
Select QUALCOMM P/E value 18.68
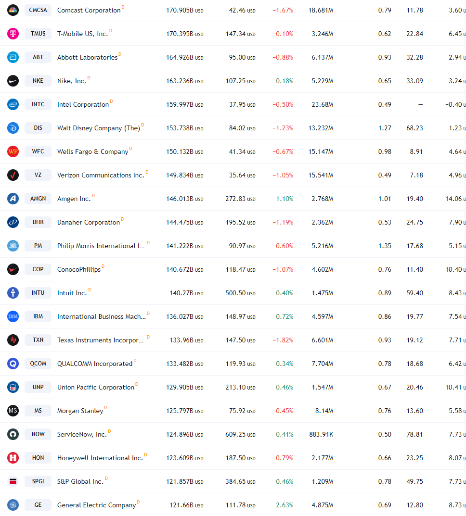414,364
